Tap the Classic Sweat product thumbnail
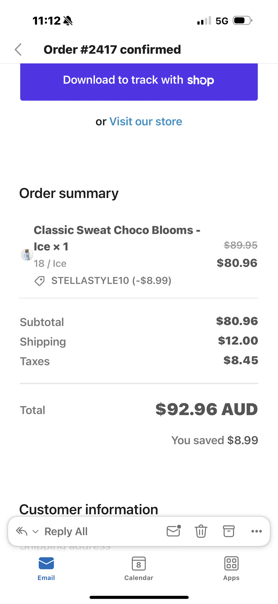 (x=27, y=255)
